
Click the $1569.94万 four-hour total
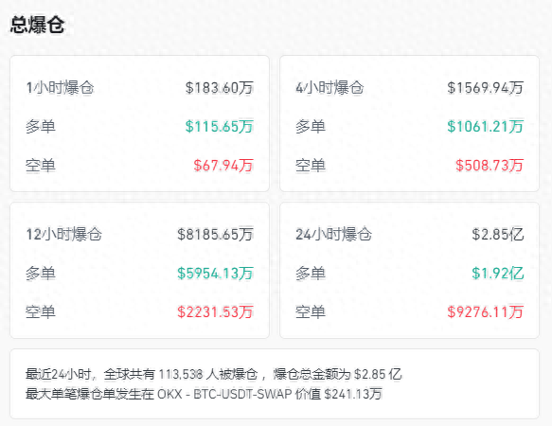[x=485, y=88]
